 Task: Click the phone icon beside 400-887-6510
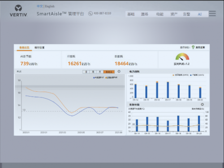[90, 13]
